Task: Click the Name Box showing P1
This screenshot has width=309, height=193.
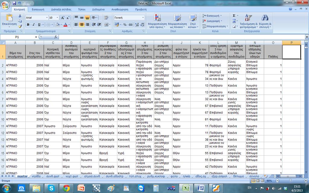Action: [17, 37]
